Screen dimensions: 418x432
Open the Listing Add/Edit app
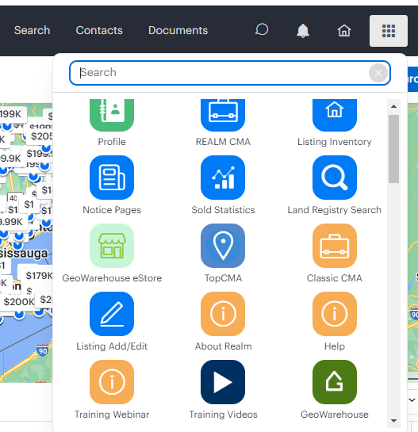click(112, 314)
